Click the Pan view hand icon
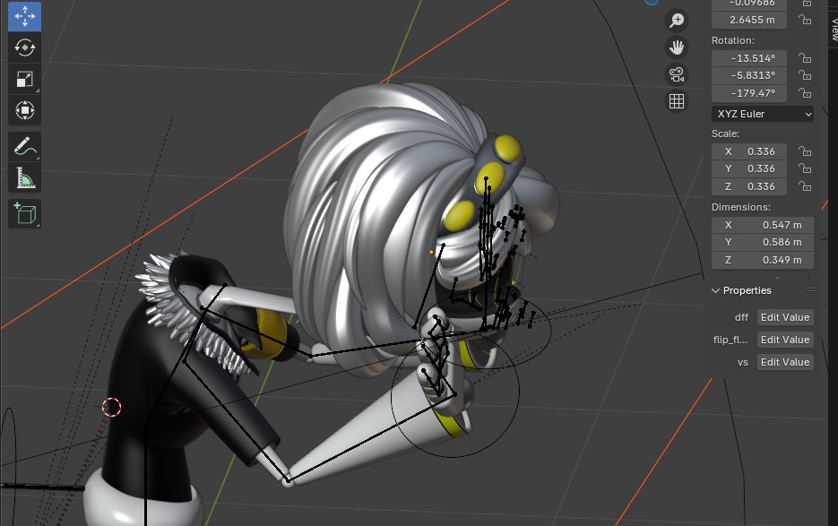This screenshot has height=526, width=838. pyautogui.click(x=677, y=47)
